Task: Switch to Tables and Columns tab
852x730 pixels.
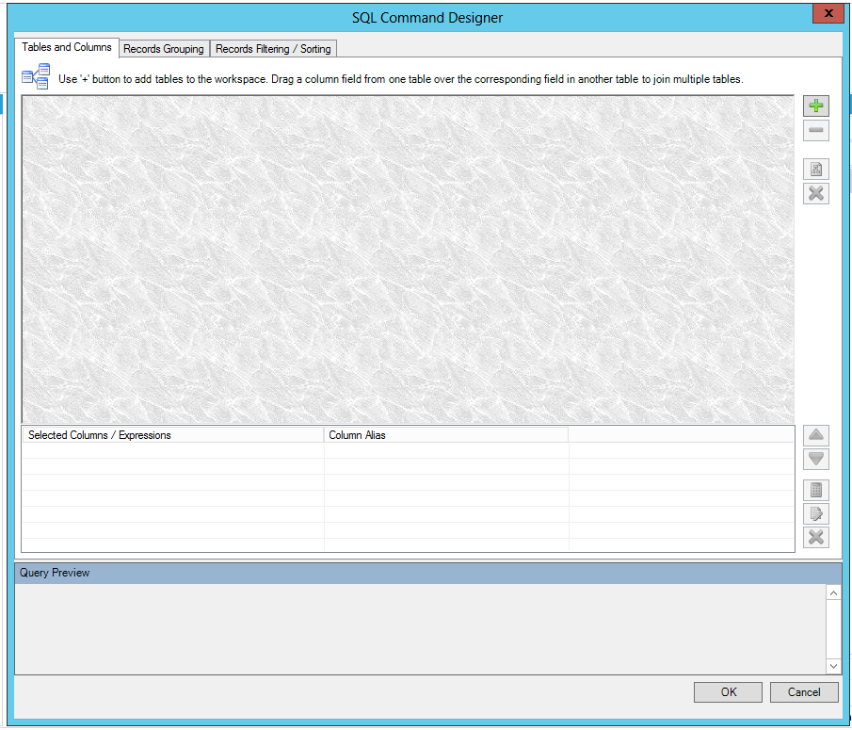Action: 66,47
